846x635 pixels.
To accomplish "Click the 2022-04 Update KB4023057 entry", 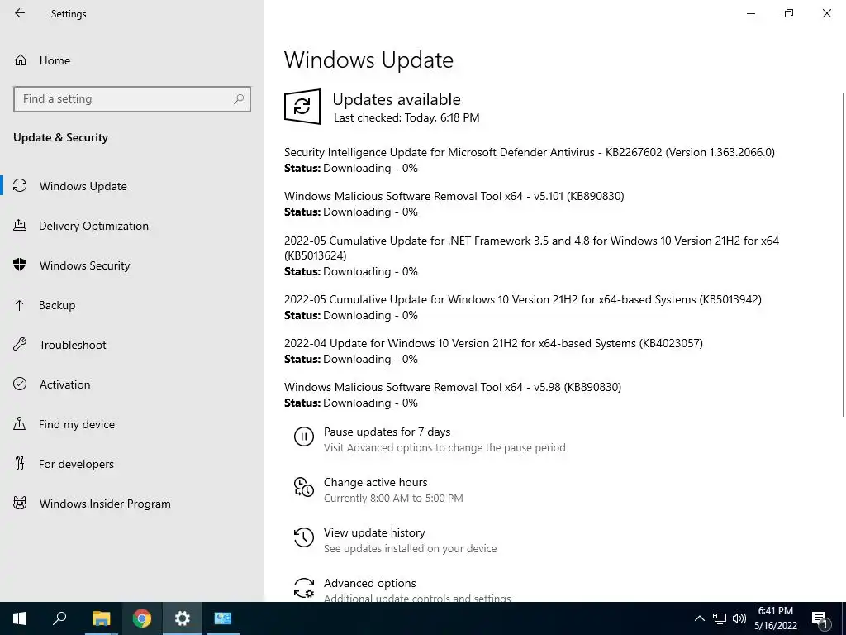I will pyautogui.click(x=493, y=343).
